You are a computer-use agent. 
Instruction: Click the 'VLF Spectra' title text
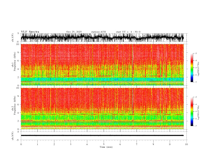pos(30,32)
